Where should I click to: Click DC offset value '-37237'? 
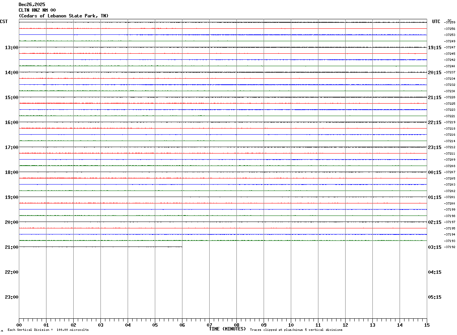coord(449,72)
